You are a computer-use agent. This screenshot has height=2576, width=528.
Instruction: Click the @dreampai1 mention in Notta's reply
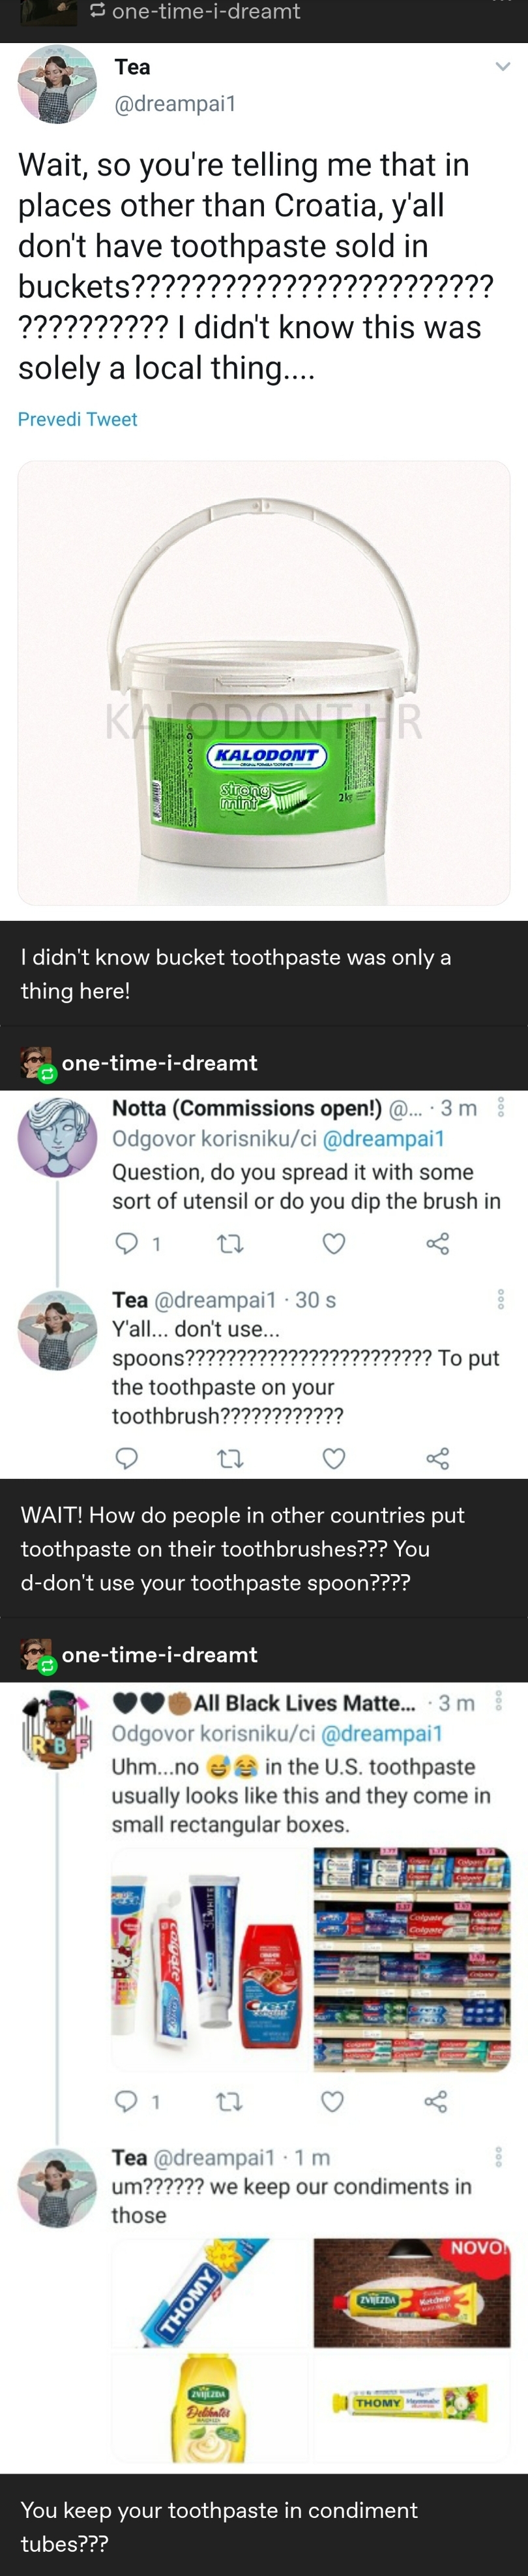tap(385, 1138)
